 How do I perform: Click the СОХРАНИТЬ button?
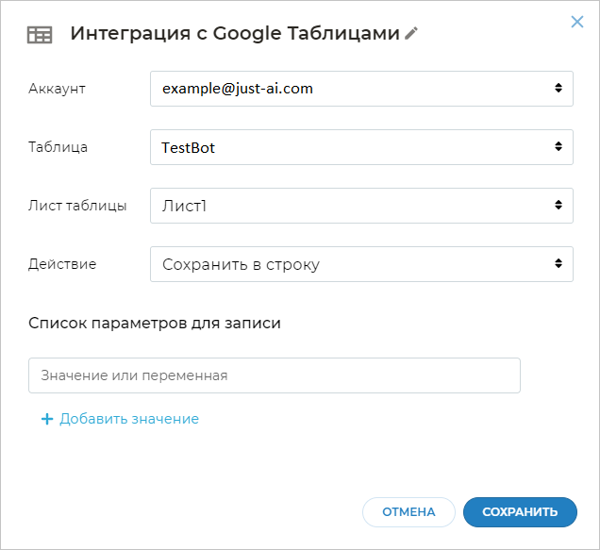tap(520, 512)
